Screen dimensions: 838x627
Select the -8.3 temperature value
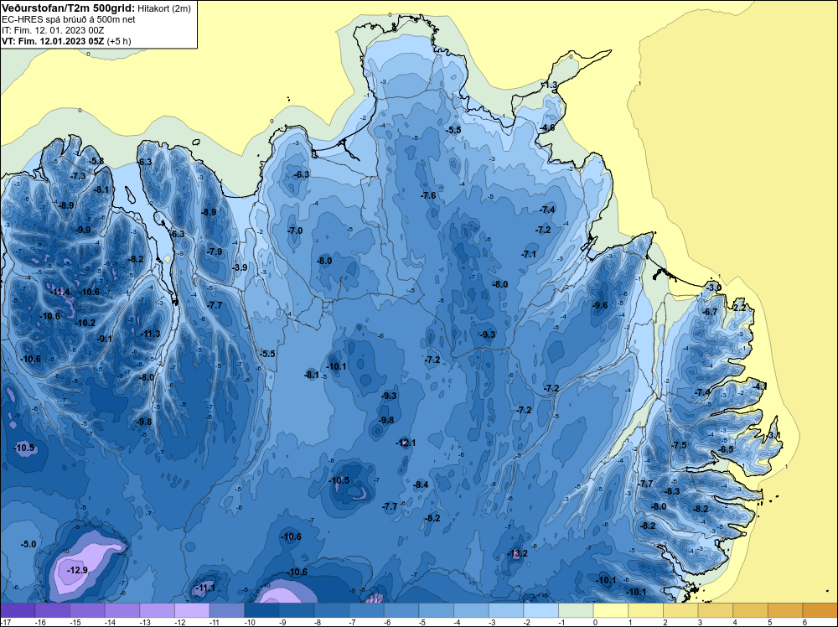[x=672, y=491]
